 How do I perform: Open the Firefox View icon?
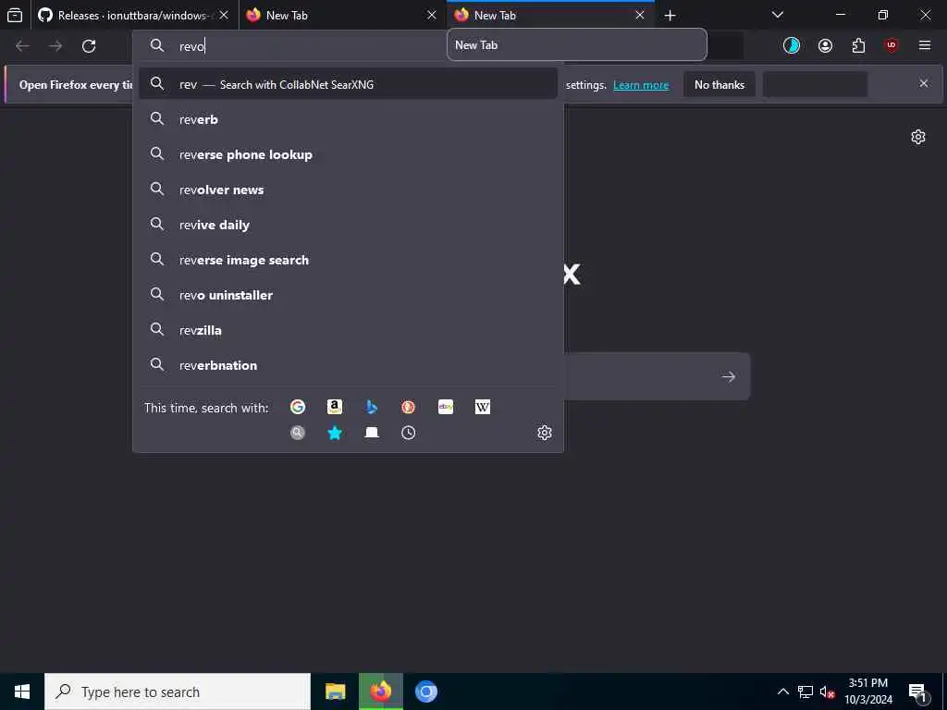[15, 15]
